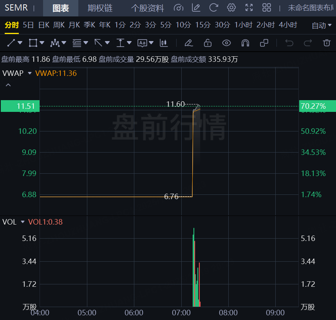This screenshot has height=320, width=336.
Task: Select the 3分 timeframe
Action: pos(151,25)
